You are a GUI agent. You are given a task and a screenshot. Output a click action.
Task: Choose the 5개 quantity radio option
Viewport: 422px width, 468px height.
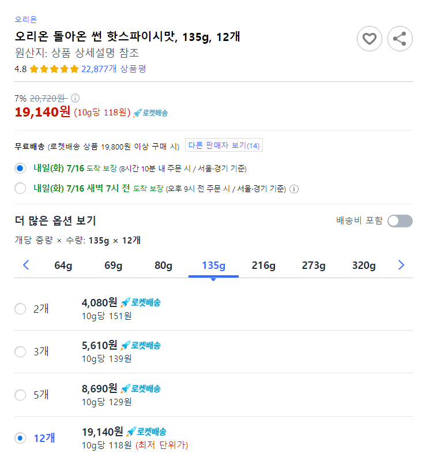(x=20, y=395)
